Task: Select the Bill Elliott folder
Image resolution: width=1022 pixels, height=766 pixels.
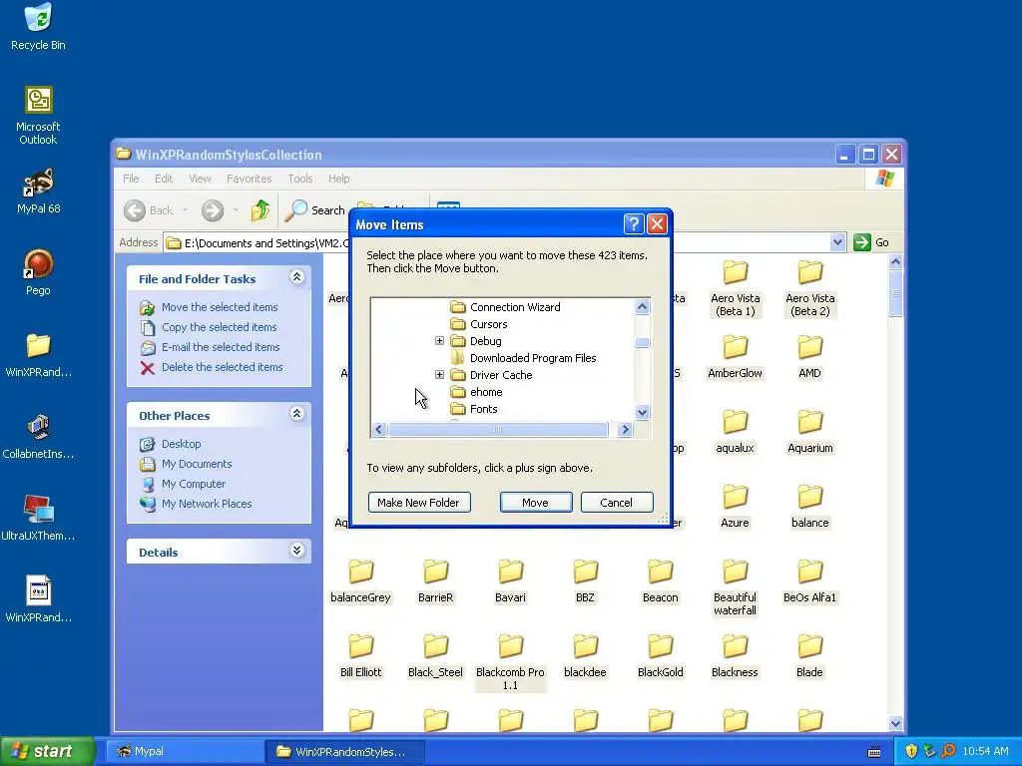Action: click(x=360, y=656)
